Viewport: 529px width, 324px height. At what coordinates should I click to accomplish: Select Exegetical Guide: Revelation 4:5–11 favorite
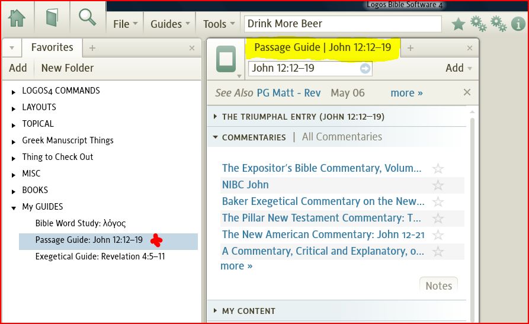point(100,256)
